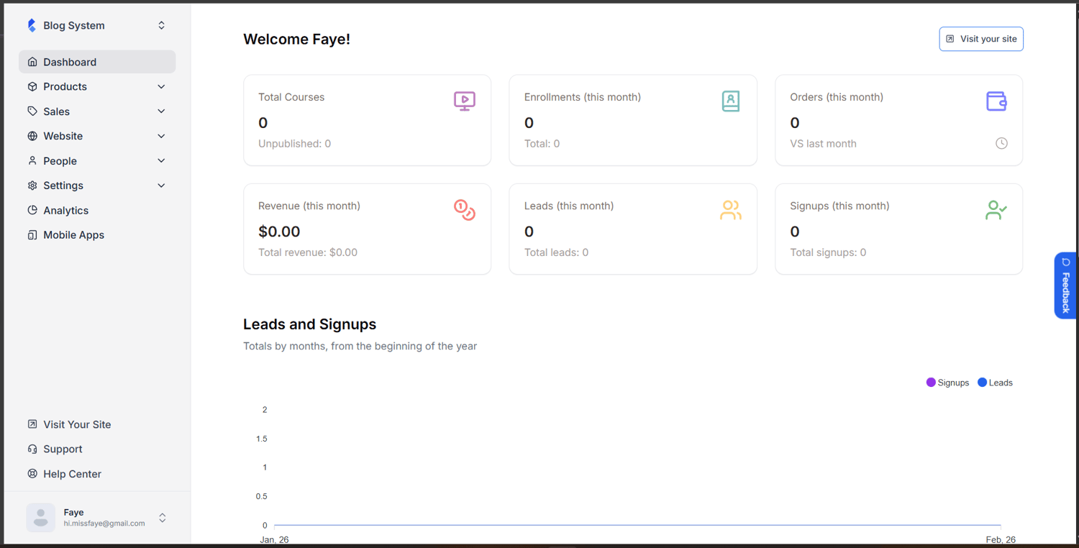
Task: Click the Analytics pie chart icon
Action: click(x=32, y=210)
